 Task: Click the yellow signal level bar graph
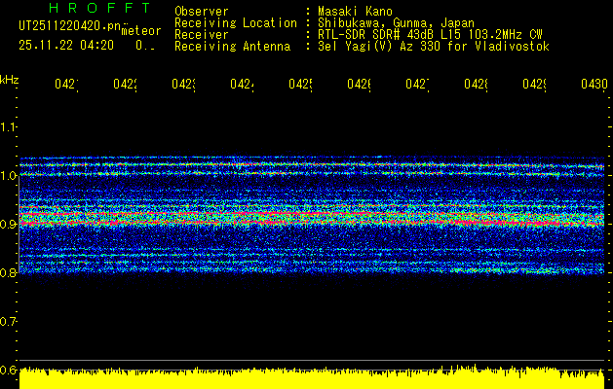tap(312, 377)
